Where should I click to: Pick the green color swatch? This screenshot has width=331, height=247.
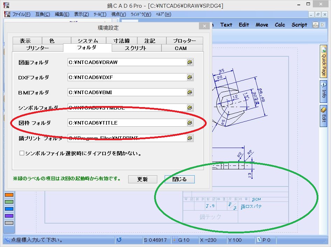[x=9, y=202]
